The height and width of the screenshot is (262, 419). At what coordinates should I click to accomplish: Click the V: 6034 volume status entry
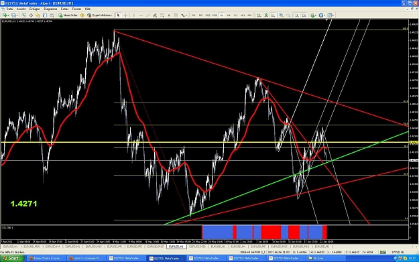click(368, 252)
